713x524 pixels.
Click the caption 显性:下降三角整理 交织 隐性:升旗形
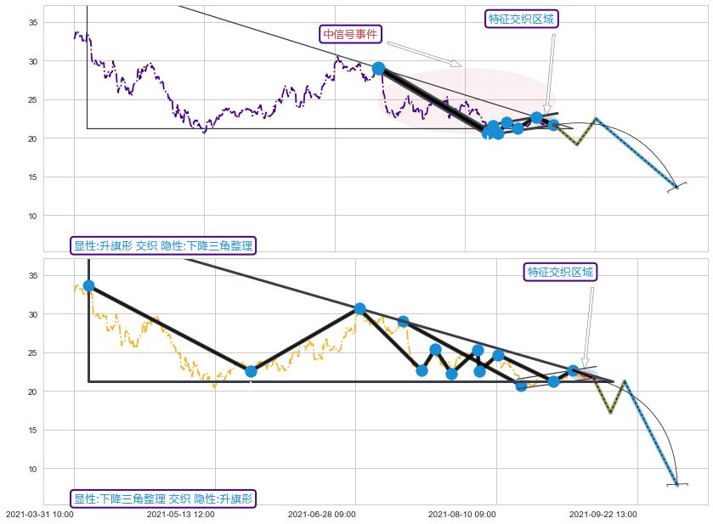click(x=163, y=499)
